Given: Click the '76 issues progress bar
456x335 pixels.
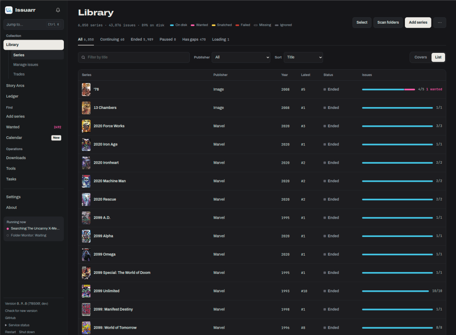Looking at the screenshot, I should (389, 90).
